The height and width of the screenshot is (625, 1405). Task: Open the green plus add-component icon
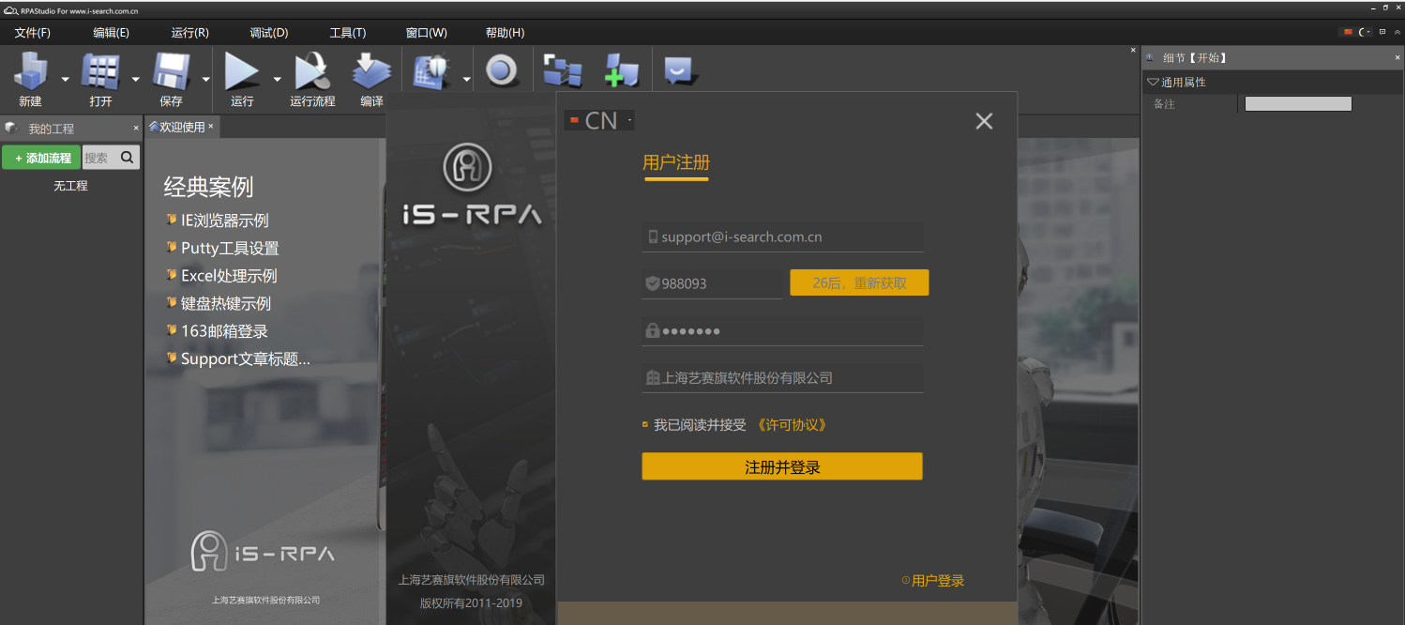tap(621, 69)
